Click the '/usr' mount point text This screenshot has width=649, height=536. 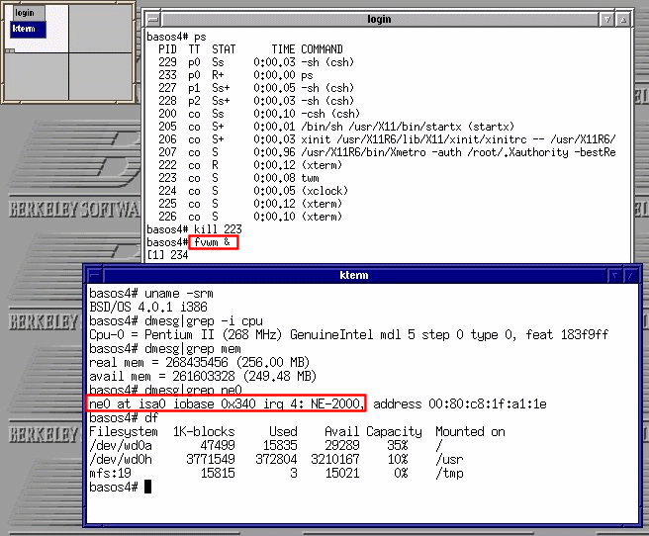tap(449, 459)
